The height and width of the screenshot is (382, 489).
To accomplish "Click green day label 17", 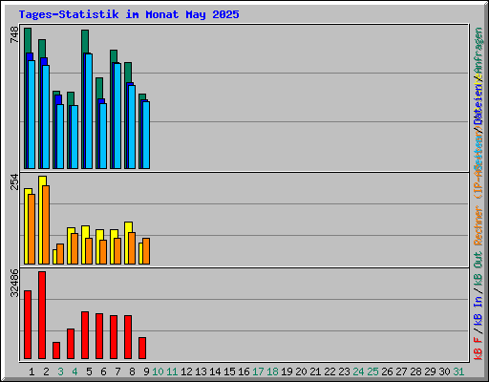I will 258,371.
